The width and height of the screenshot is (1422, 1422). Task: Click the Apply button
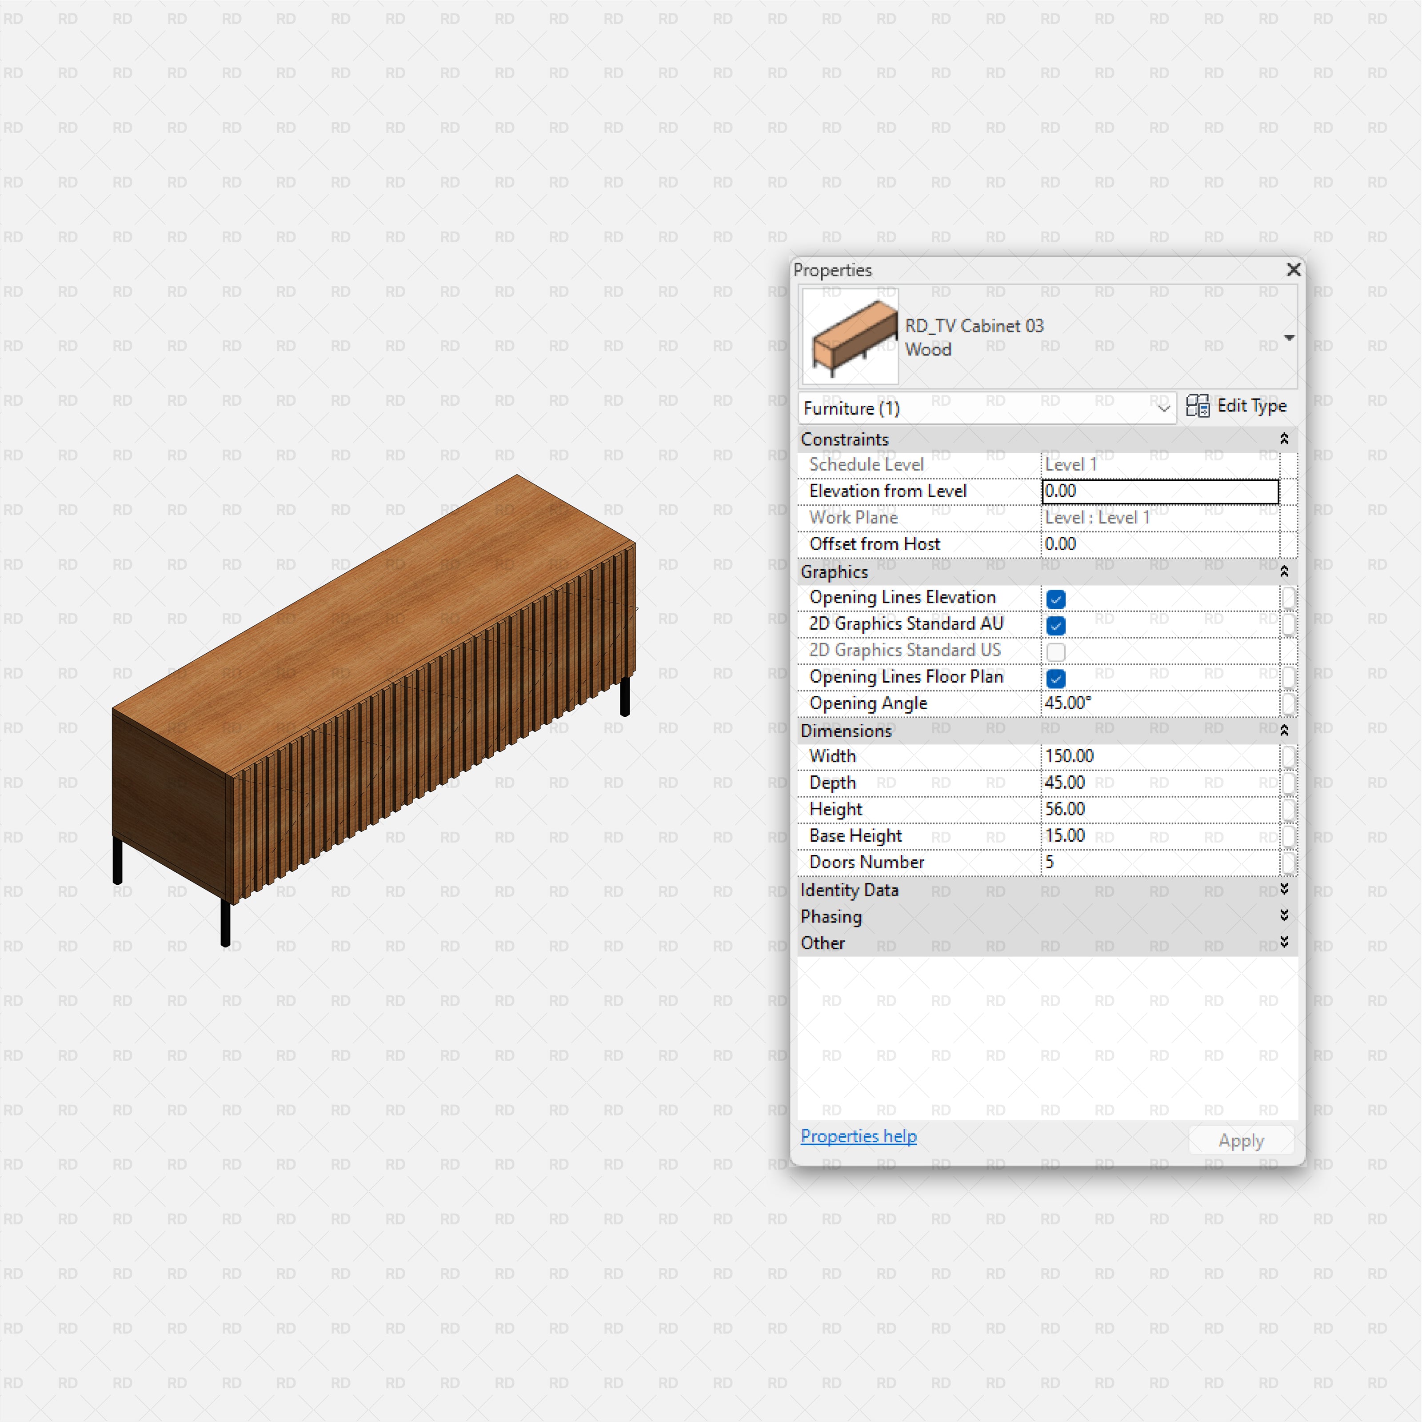pyautogui.click(x=1241, y=1139)
